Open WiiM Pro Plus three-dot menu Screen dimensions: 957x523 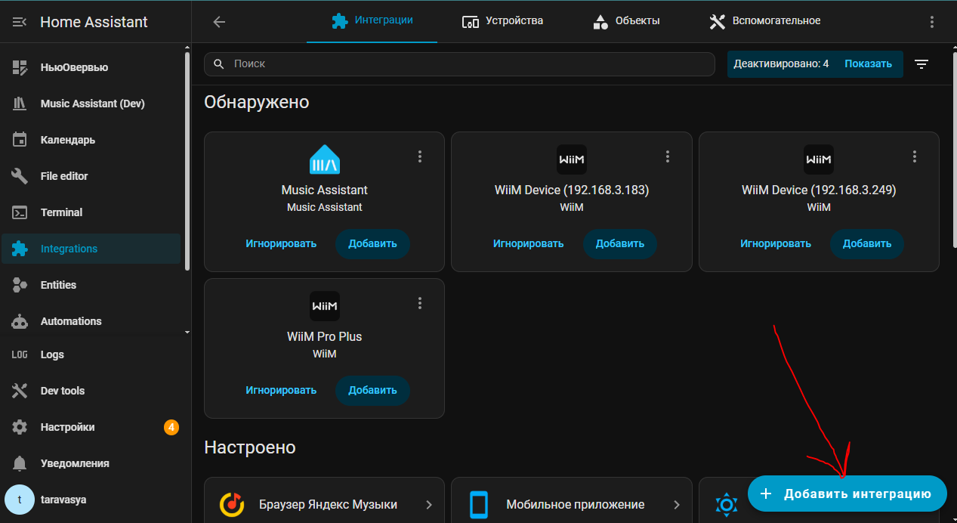click(420, 303)
